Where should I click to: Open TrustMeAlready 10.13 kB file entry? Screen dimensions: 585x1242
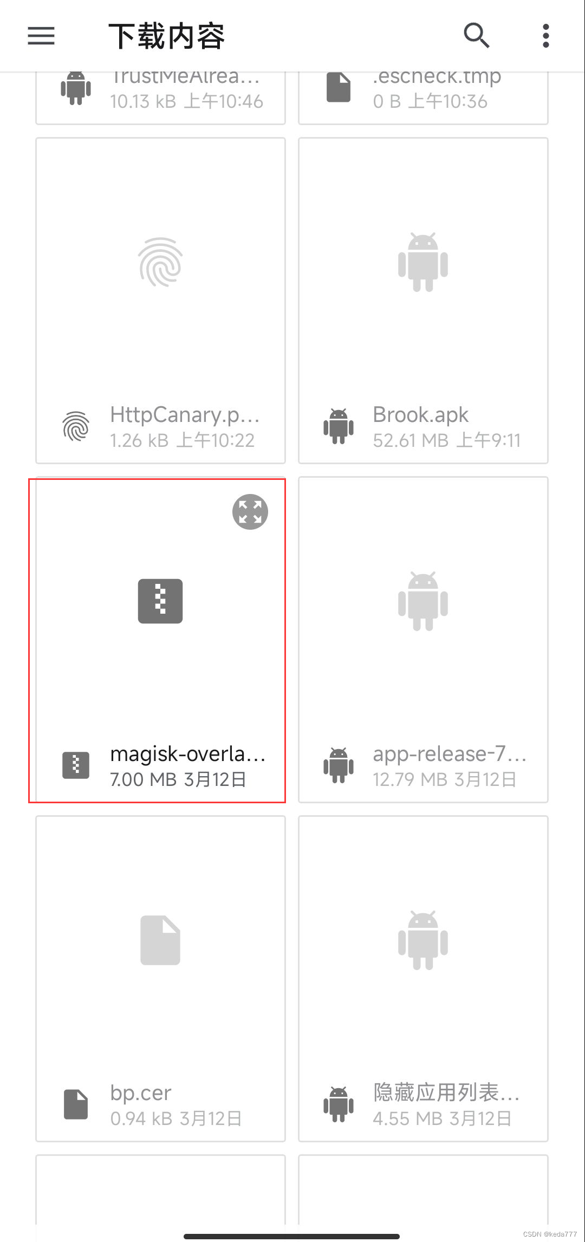tap(160, 97)
